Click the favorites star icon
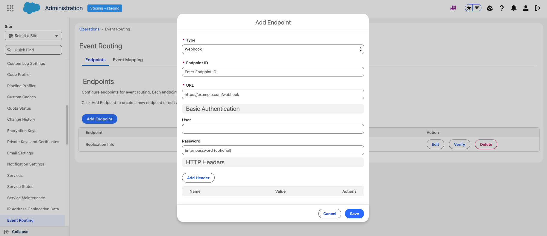Viewport: 547px width, 236px height. point(469,8)
